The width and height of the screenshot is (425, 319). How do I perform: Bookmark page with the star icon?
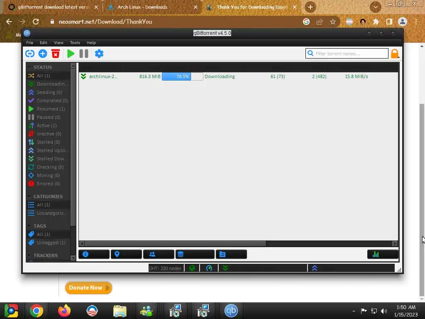point(333,22)
